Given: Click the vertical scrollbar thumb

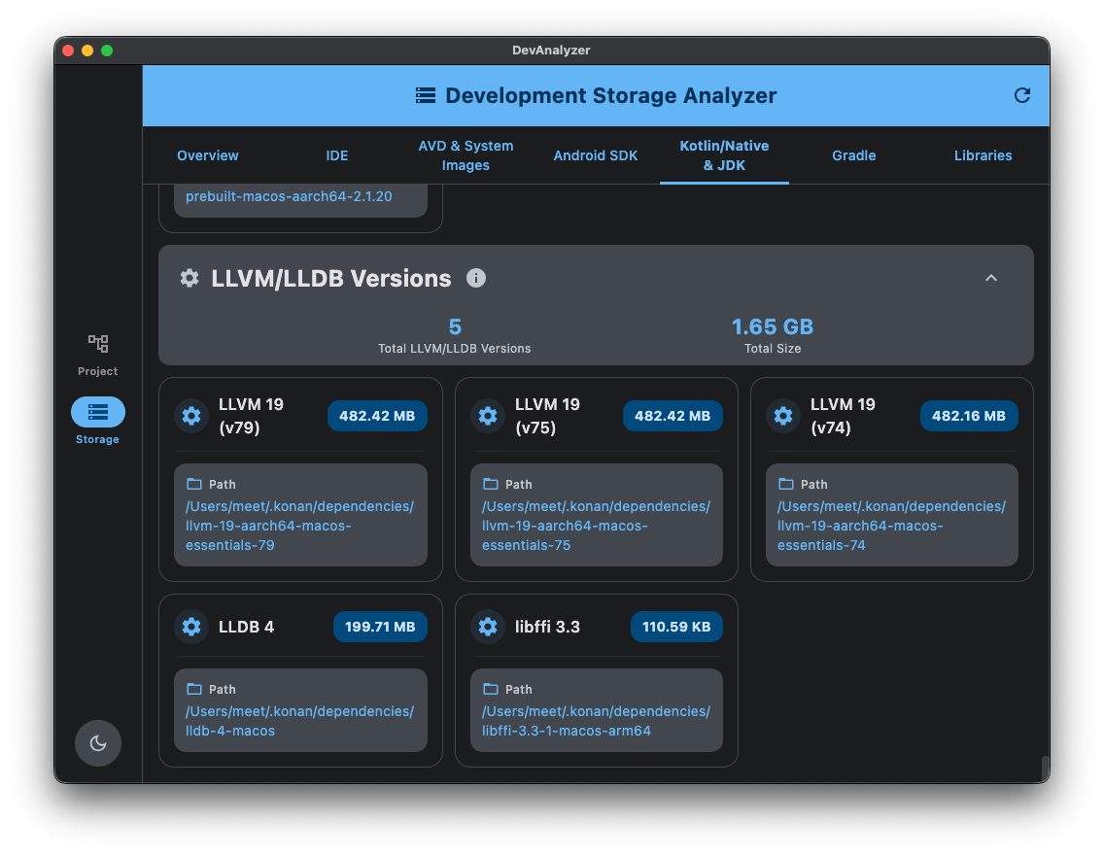Looking at the screenshot, I should click(x=1046, y=768).
